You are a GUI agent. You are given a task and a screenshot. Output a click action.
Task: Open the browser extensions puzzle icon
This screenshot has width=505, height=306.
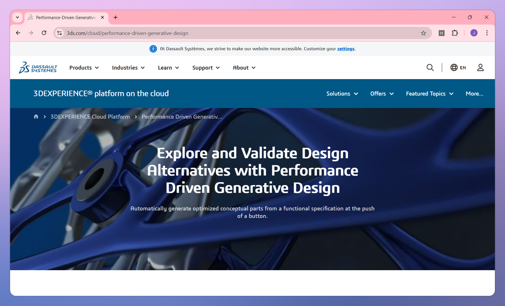454,33
